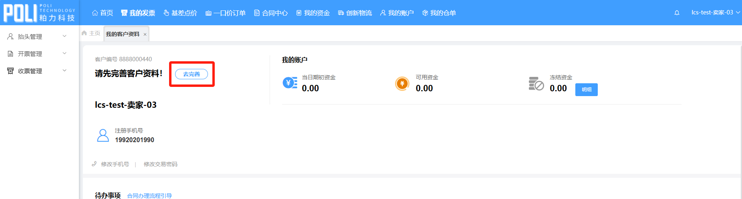Image resolution: width=742 pixels, height=199 pixels.
Task: Close the 我的客户资料 tab
Action: (145, 34)
